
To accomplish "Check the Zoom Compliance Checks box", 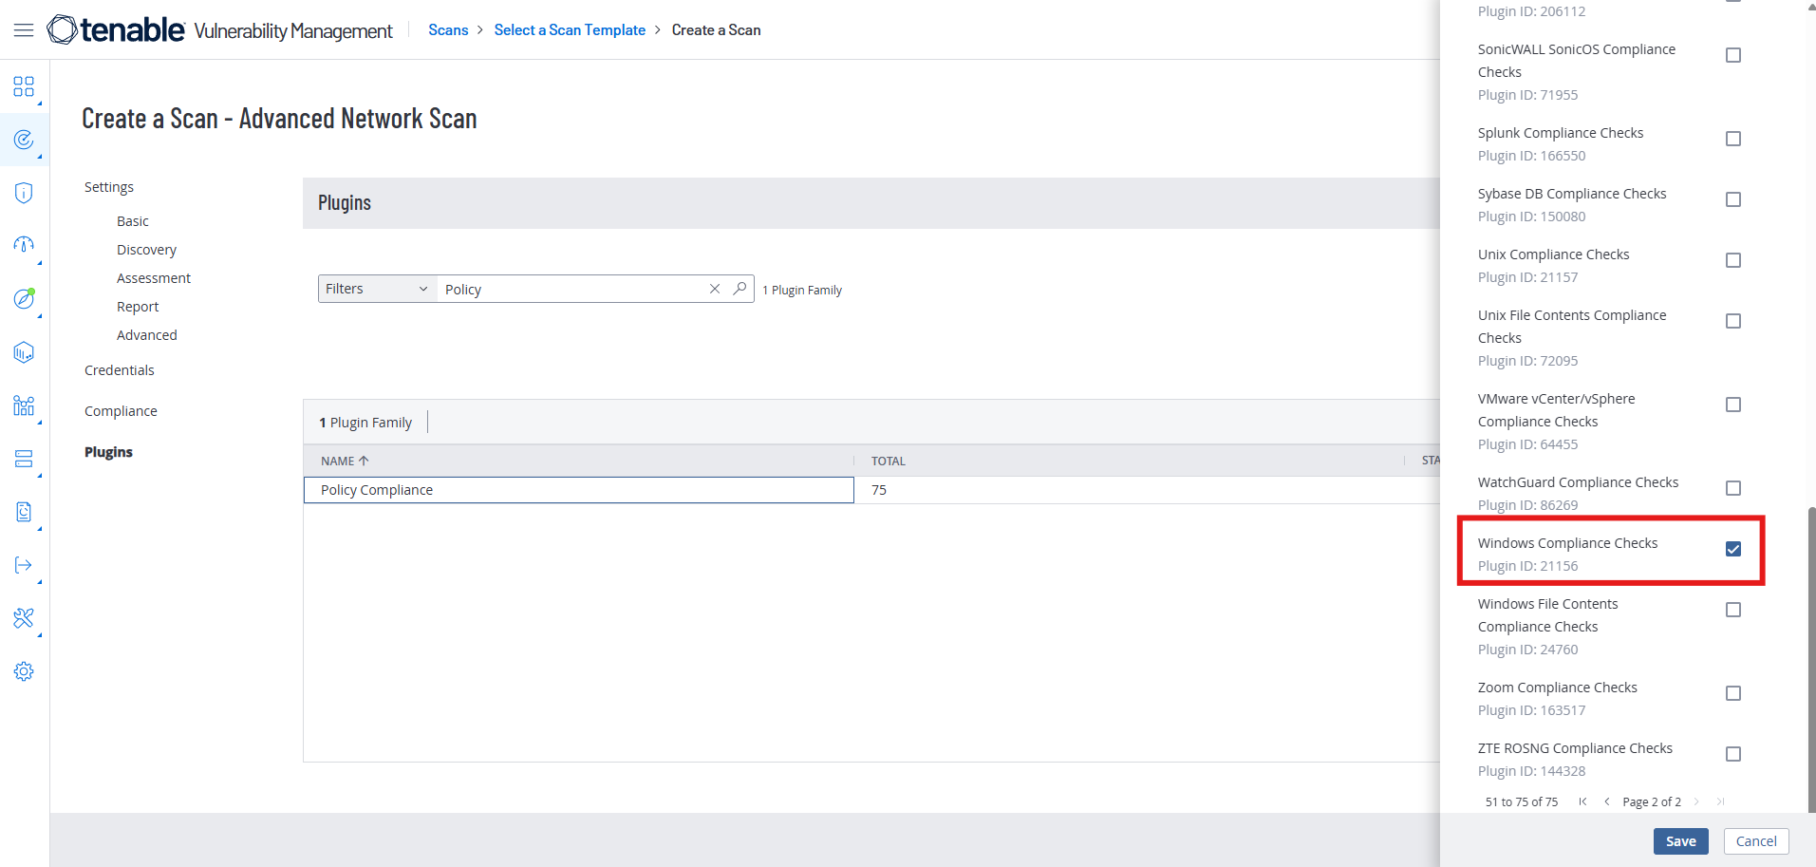I will click(1732, 693).
